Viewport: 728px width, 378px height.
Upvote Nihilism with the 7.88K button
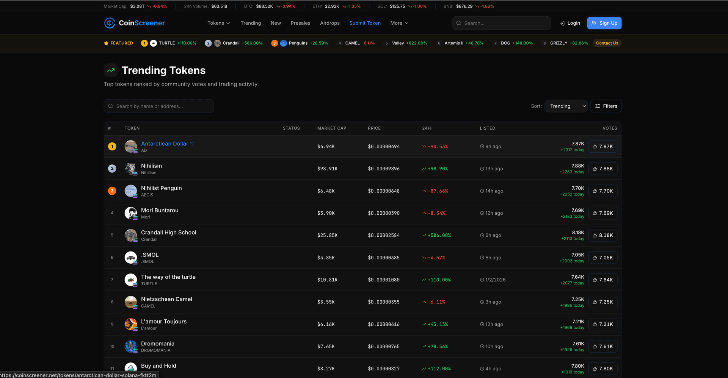tap(602, 169)
